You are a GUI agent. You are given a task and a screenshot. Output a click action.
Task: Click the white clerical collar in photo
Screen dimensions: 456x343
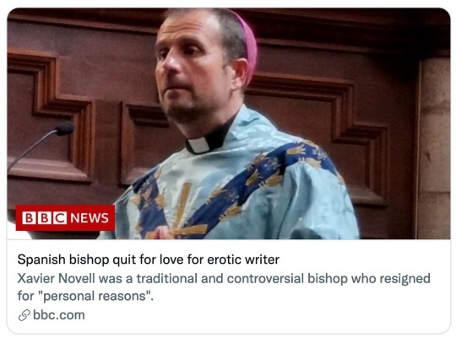198,145
